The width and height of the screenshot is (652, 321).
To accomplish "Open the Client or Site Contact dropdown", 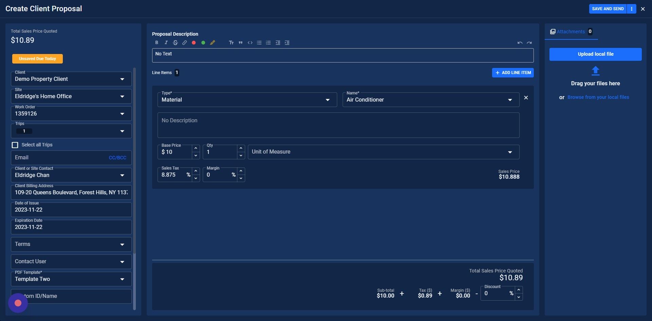I will (71, 175).
